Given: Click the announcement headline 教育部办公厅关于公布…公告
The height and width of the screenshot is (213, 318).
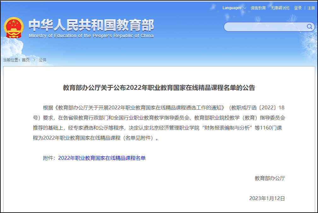Looking at the screenshot, I should [x=159, y=88].
